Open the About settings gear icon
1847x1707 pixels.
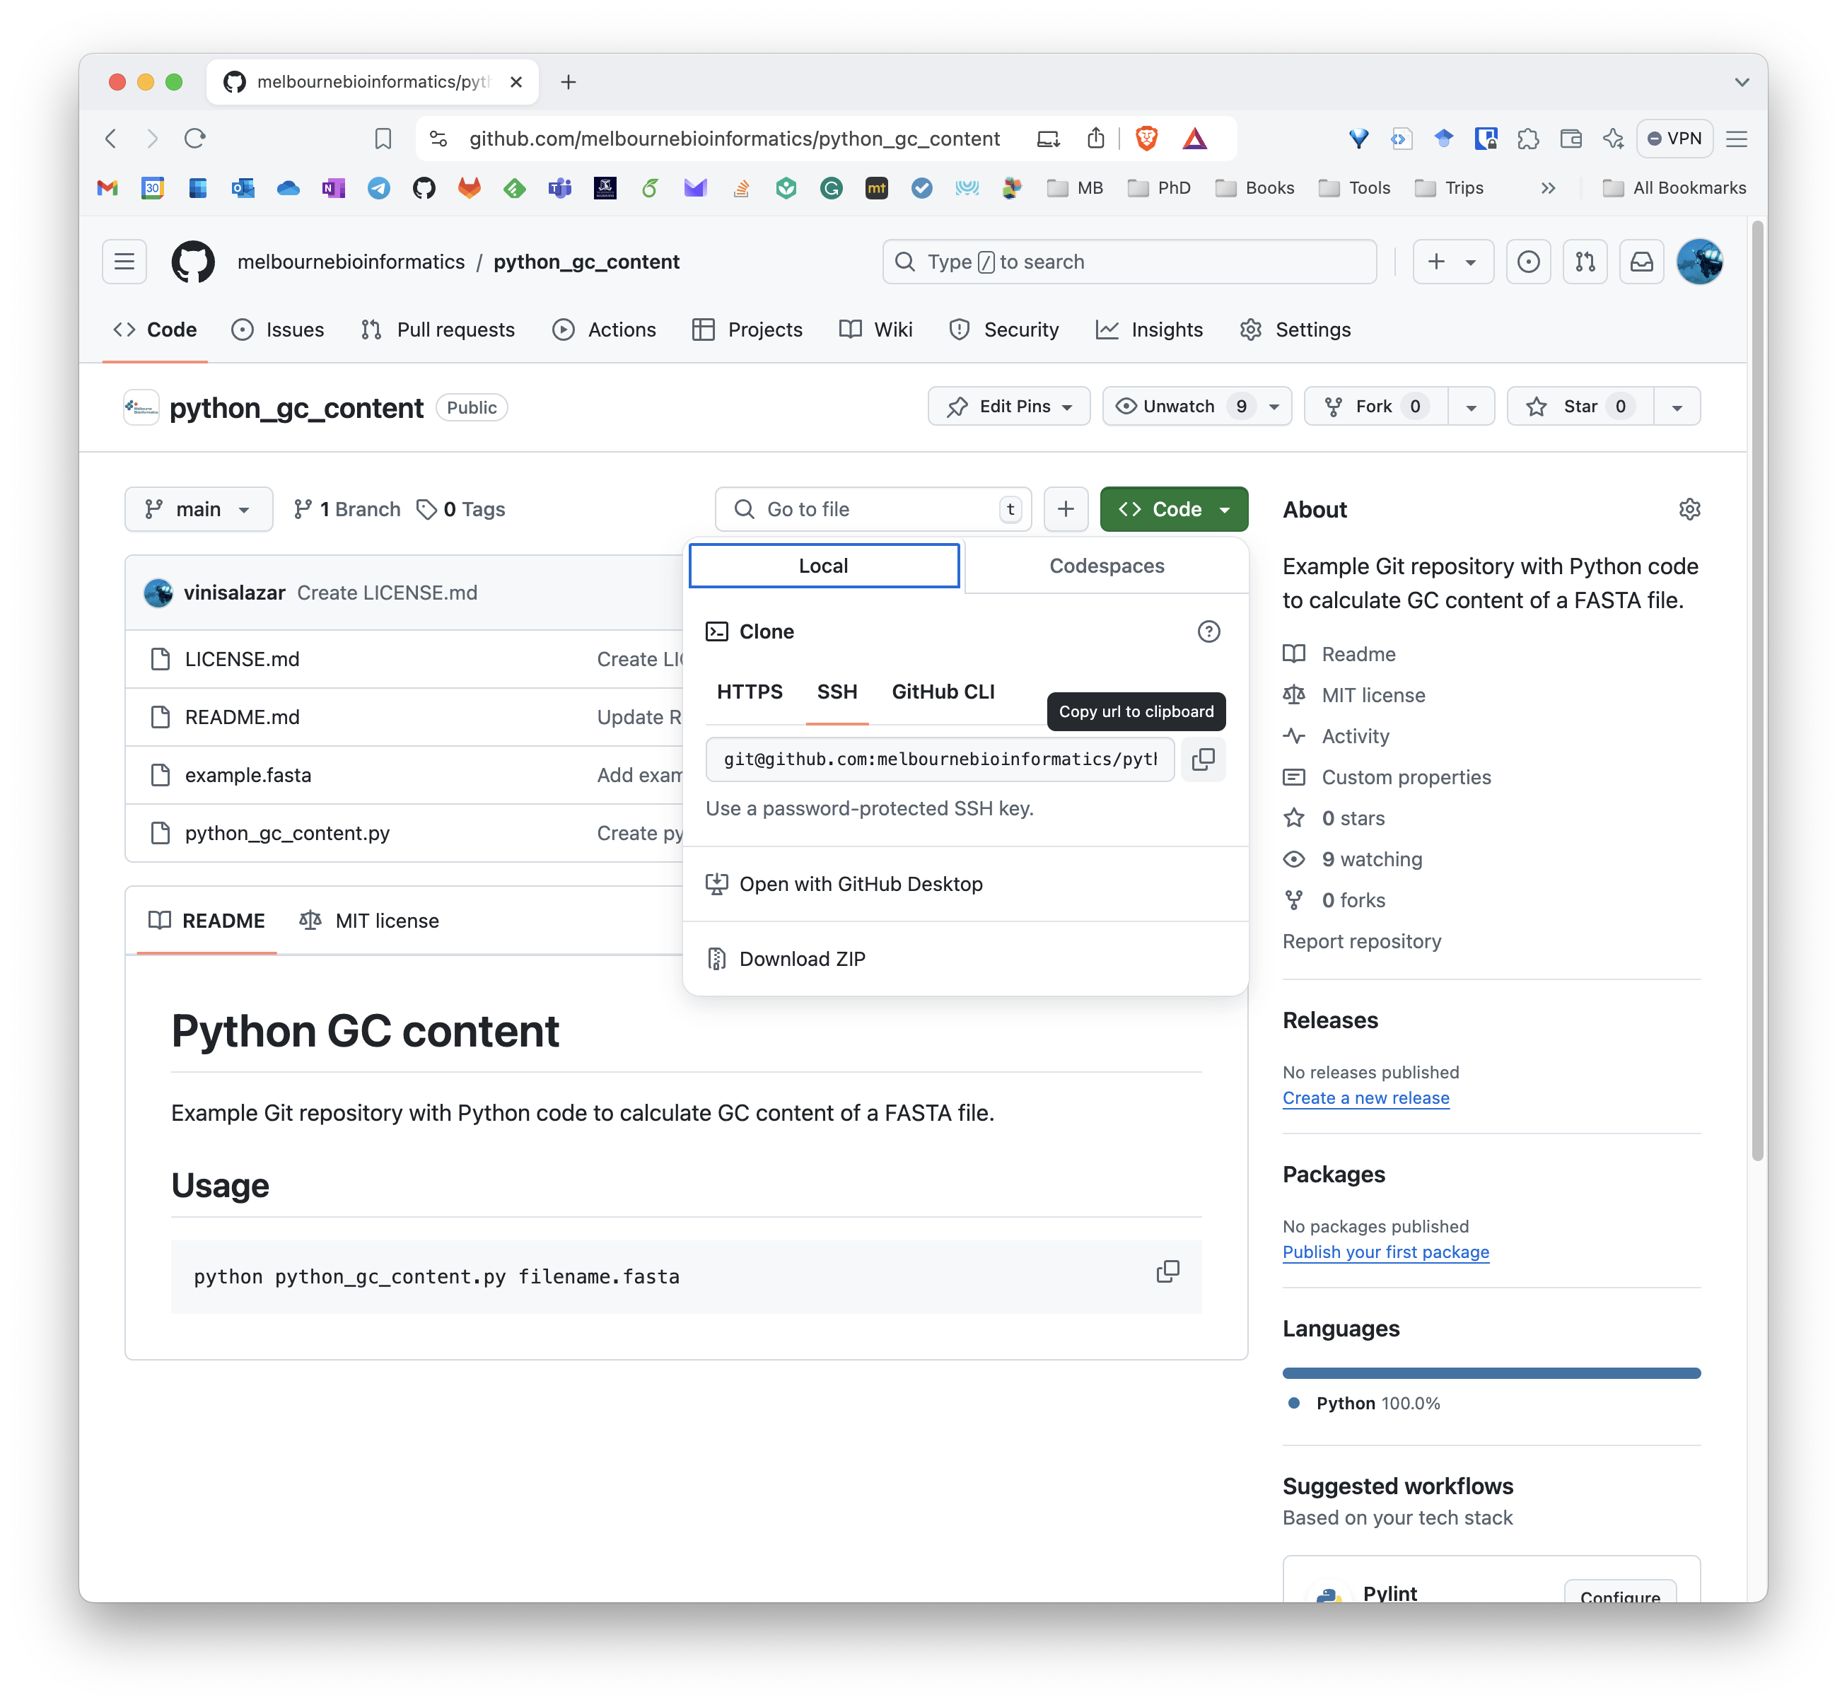1689,509
